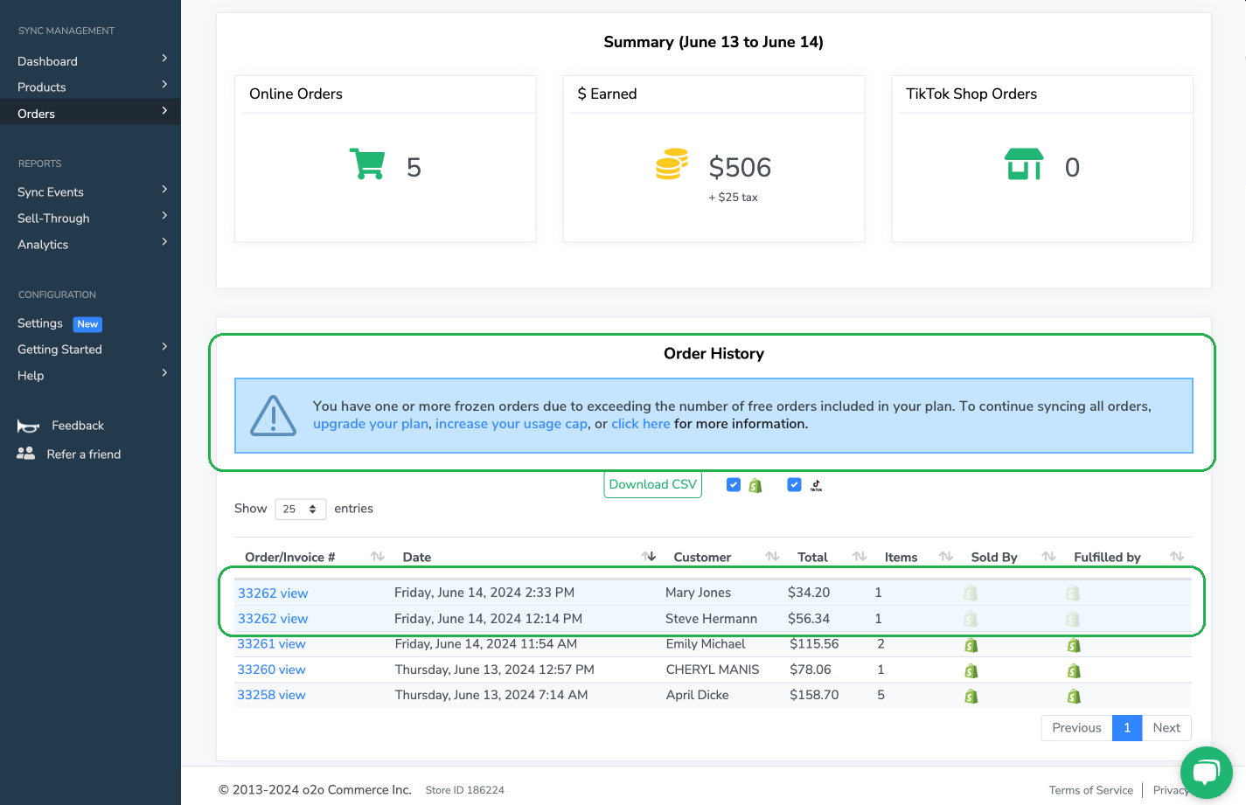Click the Feedback megaphone icon
1246x805 pixels.
click(x=28, y=426)
